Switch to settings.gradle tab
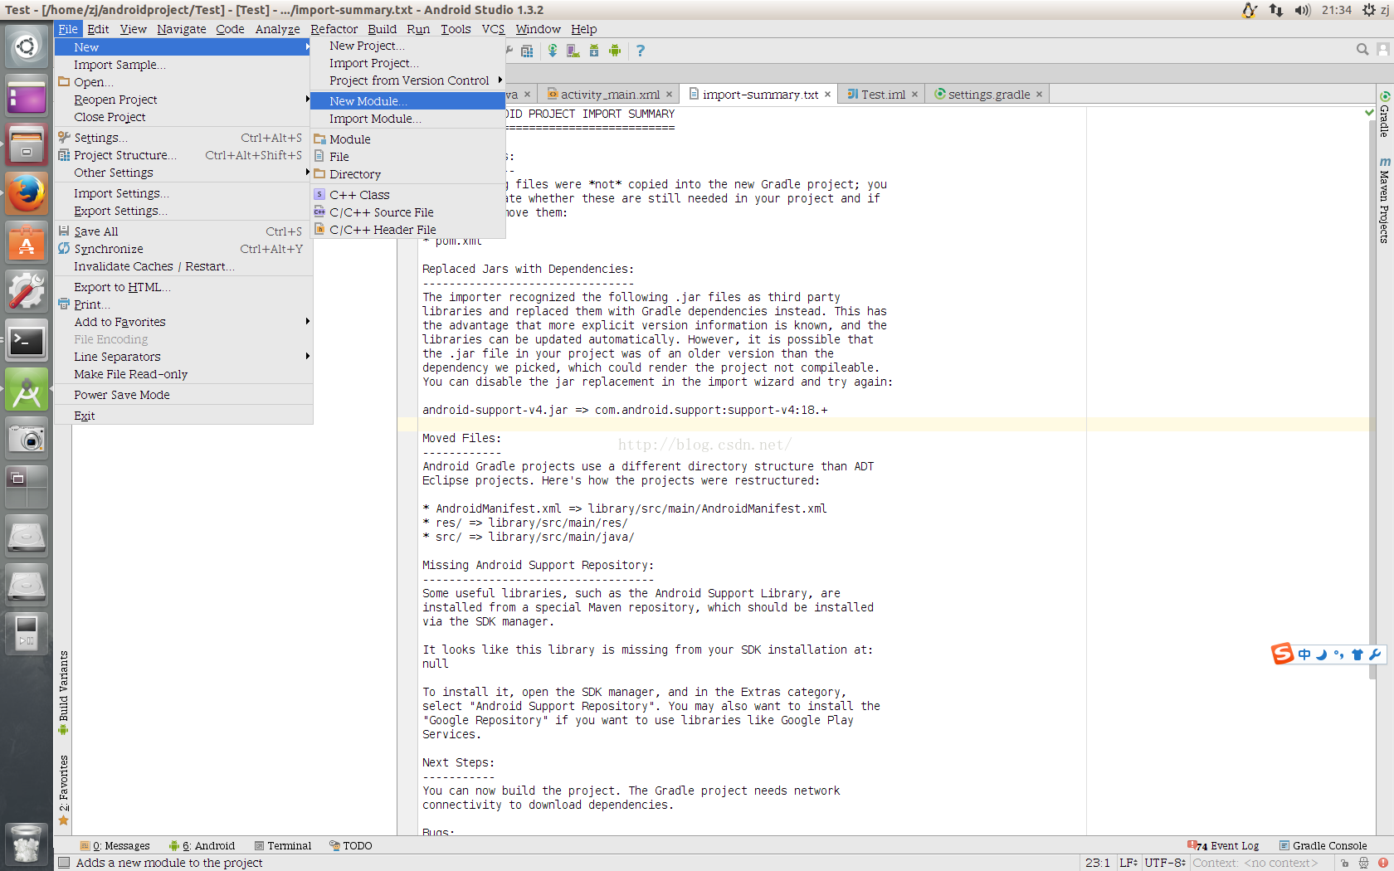The height and width of the screenshot is (871, 1394). 988,95
